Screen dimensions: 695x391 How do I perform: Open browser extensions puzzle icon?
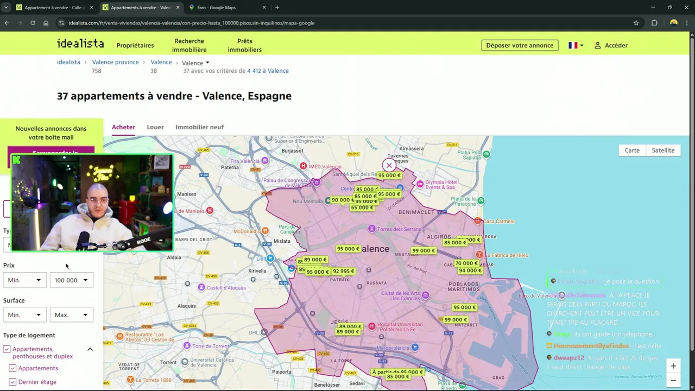[654, 23]
